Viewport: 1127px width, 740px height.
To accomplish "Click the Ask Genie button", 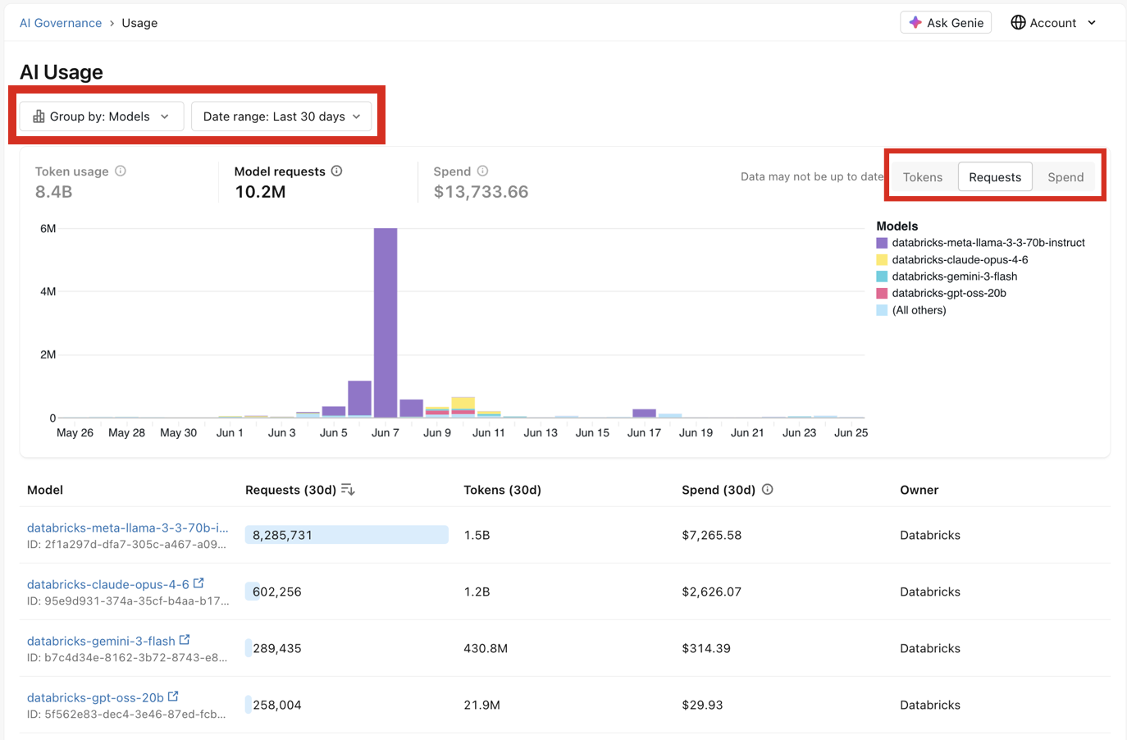I will [946, 23].
